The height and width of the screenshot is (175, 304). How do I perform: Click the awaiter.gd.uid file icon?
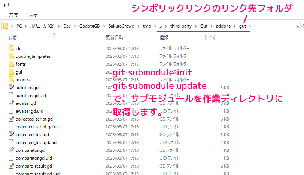point(11,111)
